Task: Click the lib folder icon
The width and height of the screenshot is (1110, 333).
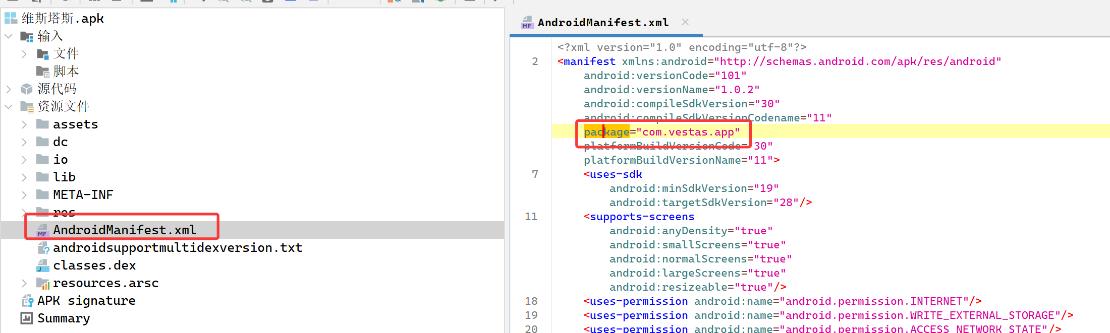Action: 43,177
